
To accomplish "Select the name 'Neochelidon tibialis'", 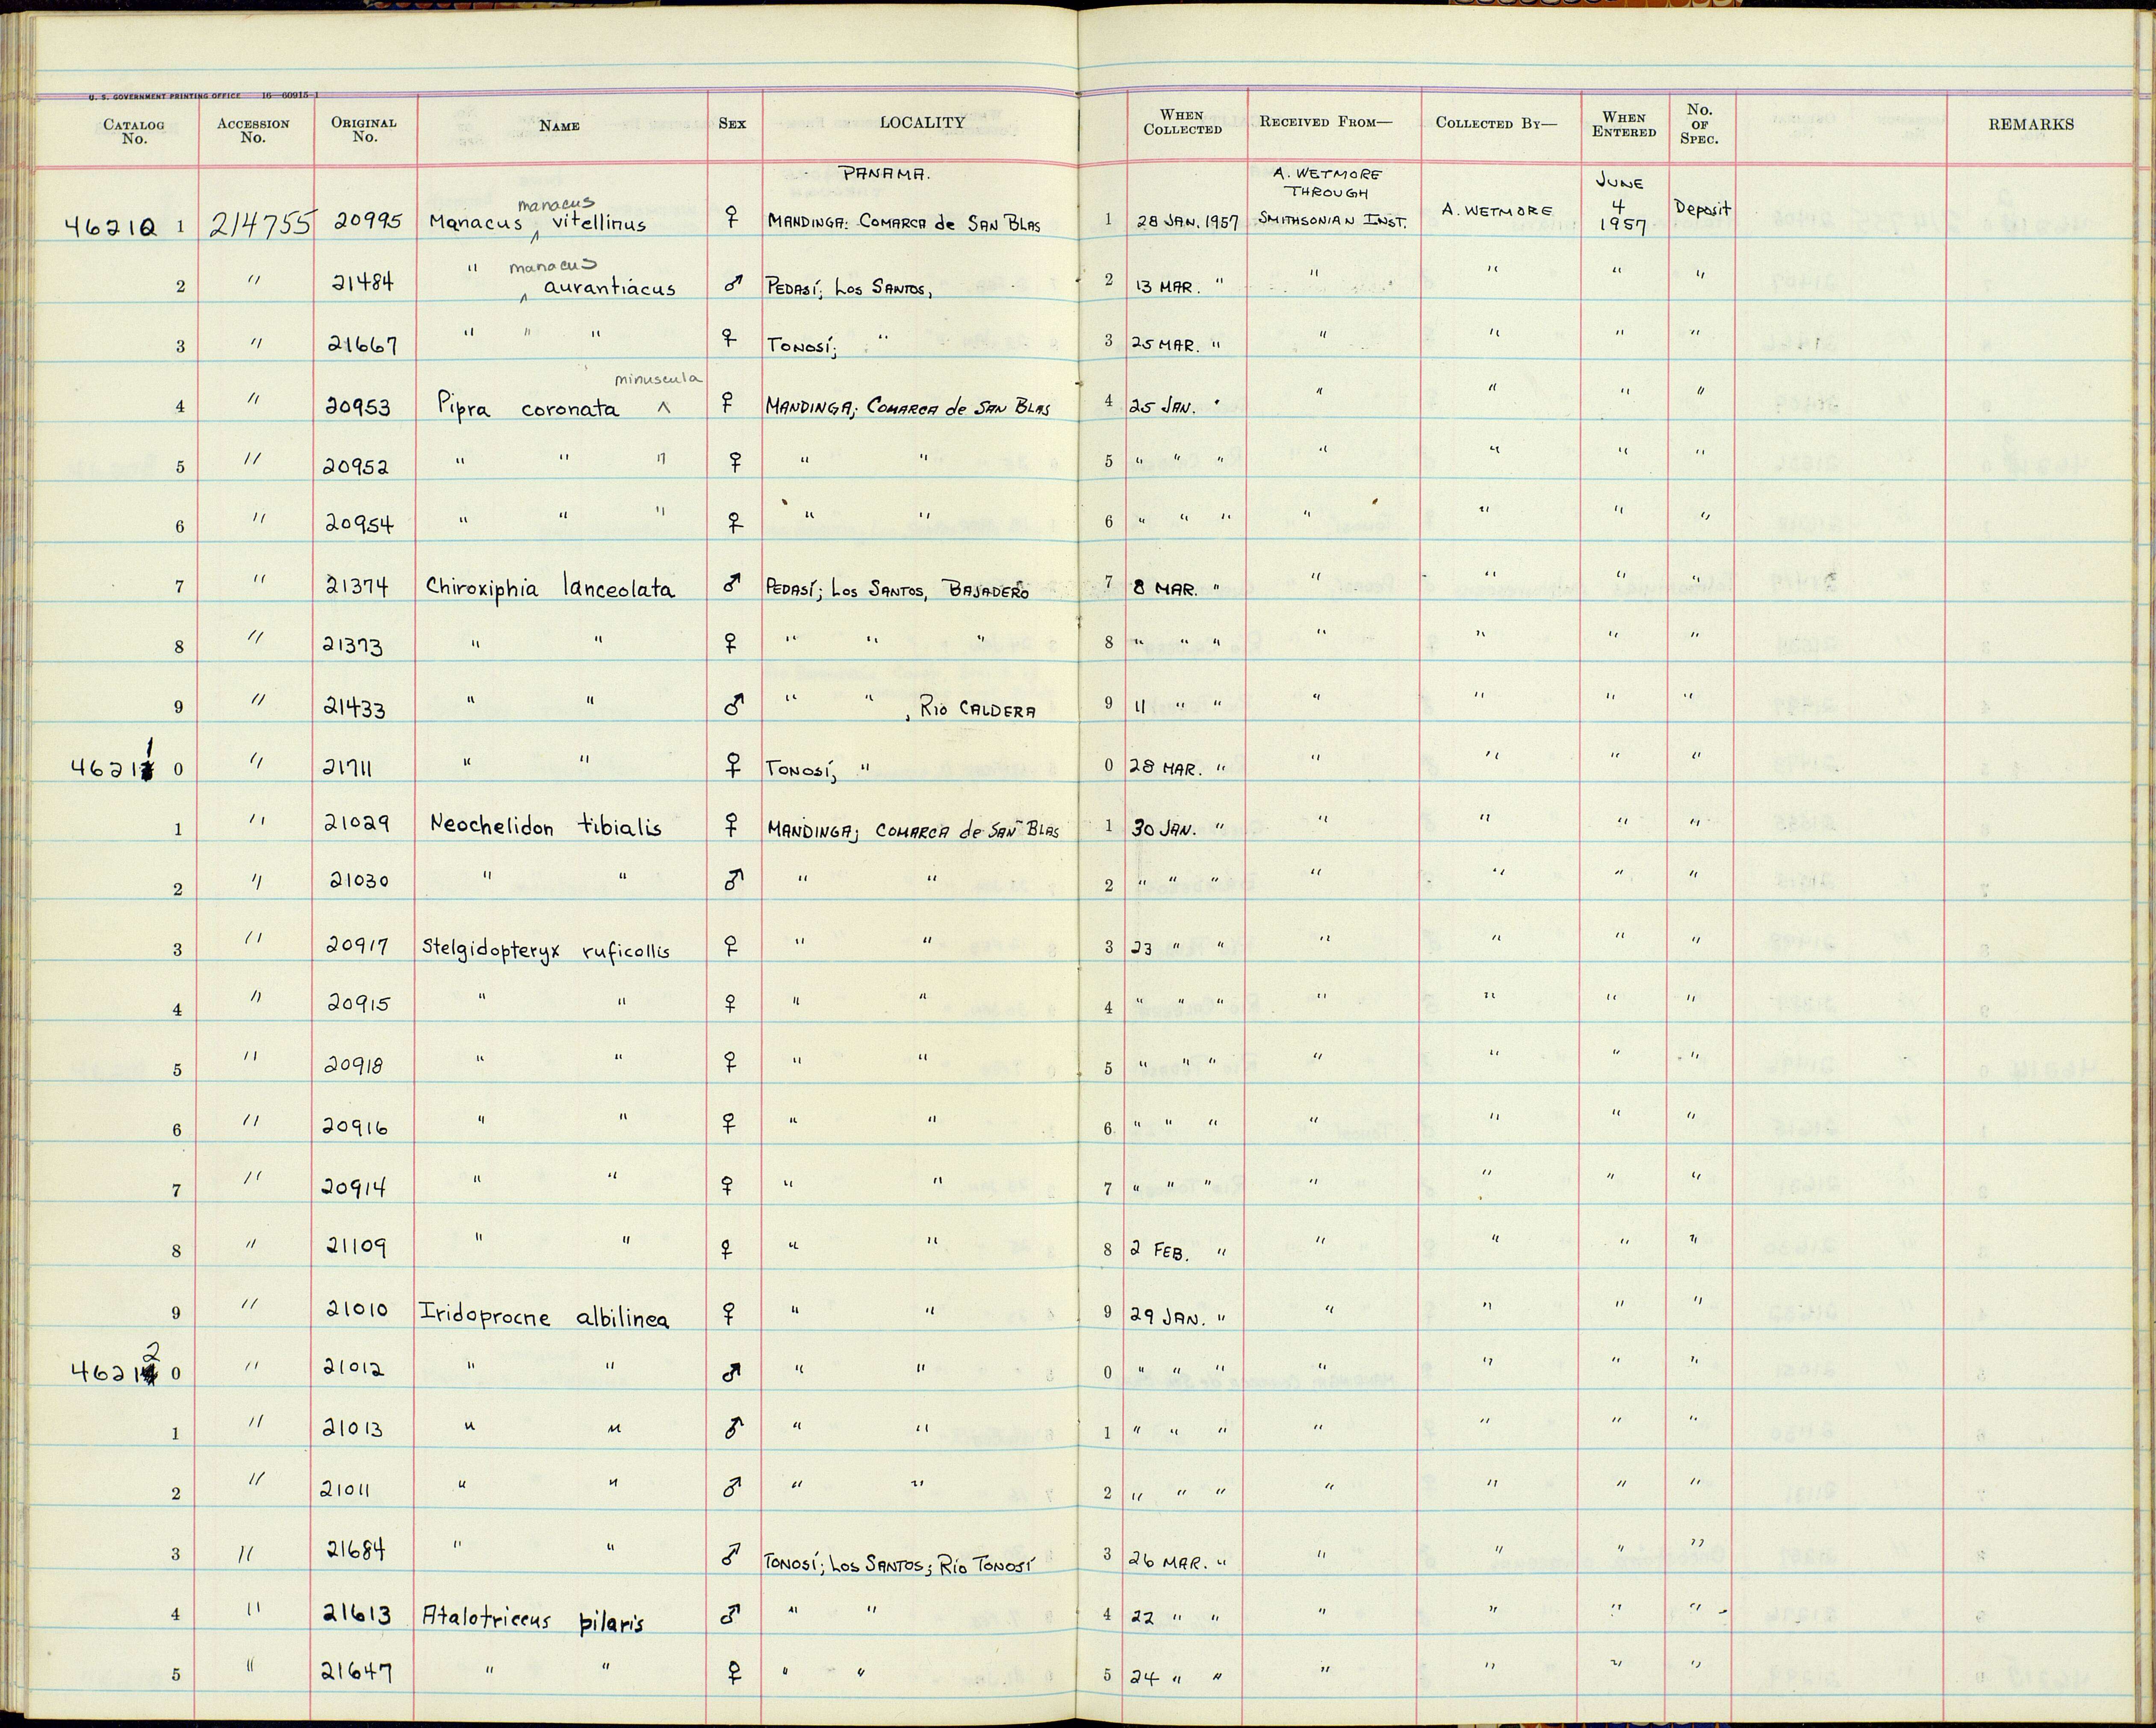I will click(545, 825).
